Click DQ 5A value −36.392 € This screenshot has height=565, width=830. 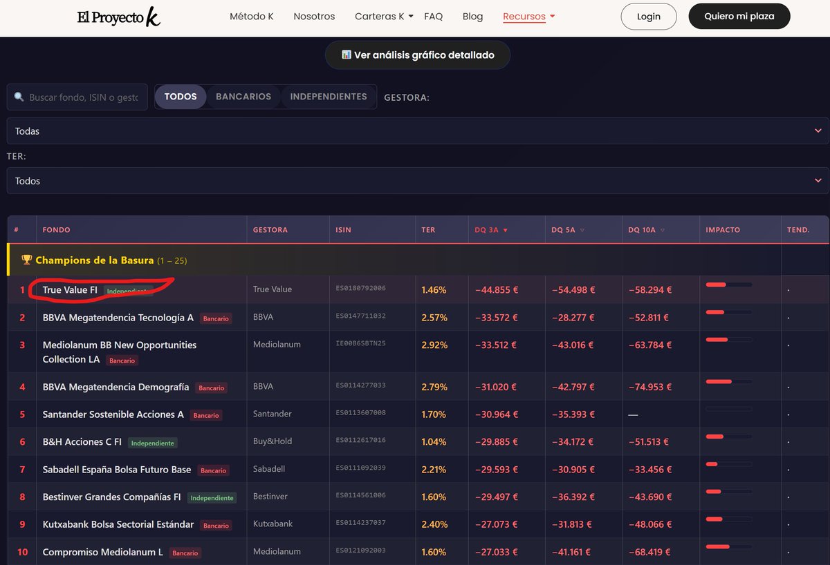tap(573, 497)
